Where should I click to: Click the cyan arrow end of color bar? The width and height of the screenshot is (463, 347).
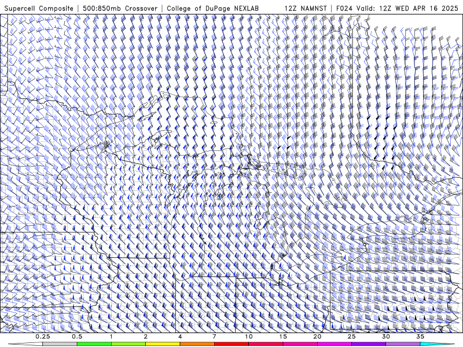(x=438, y=344)
